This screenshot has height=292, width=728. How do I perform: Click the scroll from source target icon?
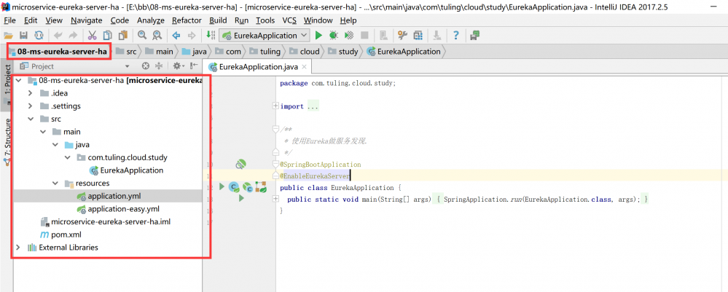tap(146, 66)
